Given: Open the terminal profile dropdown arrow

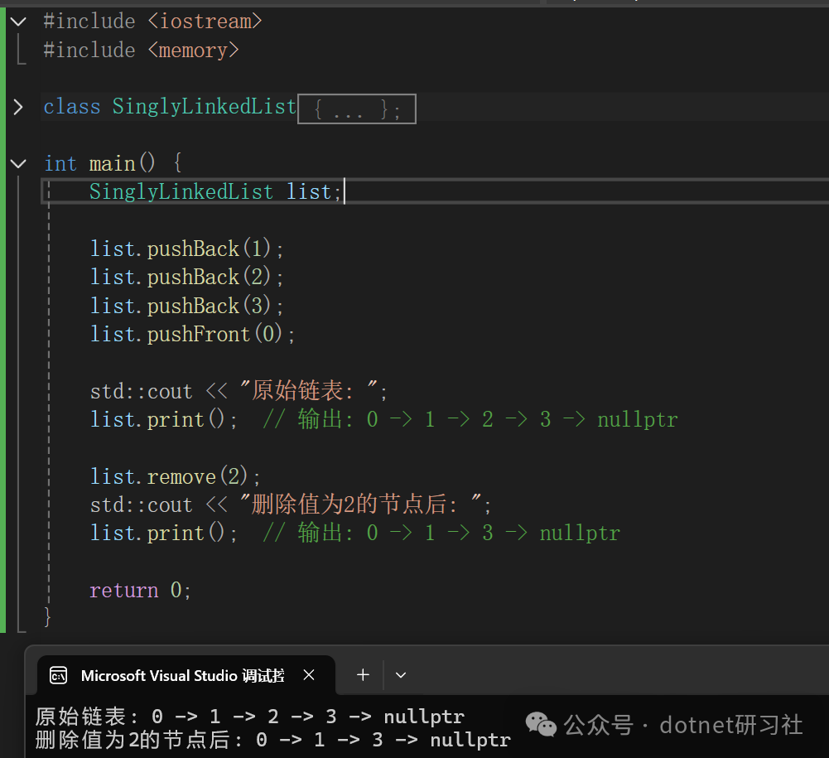Looking at the screenshot, I should click(x=401, y=675).
